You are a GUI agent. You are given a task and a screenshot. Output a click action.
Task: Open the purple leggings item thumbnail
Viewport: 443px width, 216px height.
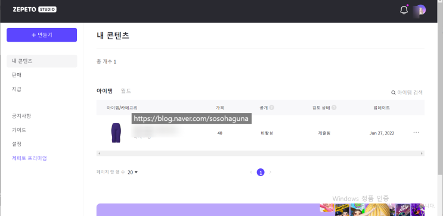pos(116,133)
